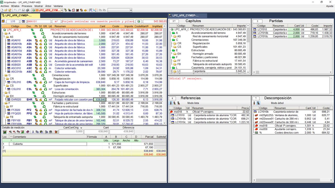Screen dimensions: 335x188
Task: Open the Ventana menu
Action: click(58, 6)
